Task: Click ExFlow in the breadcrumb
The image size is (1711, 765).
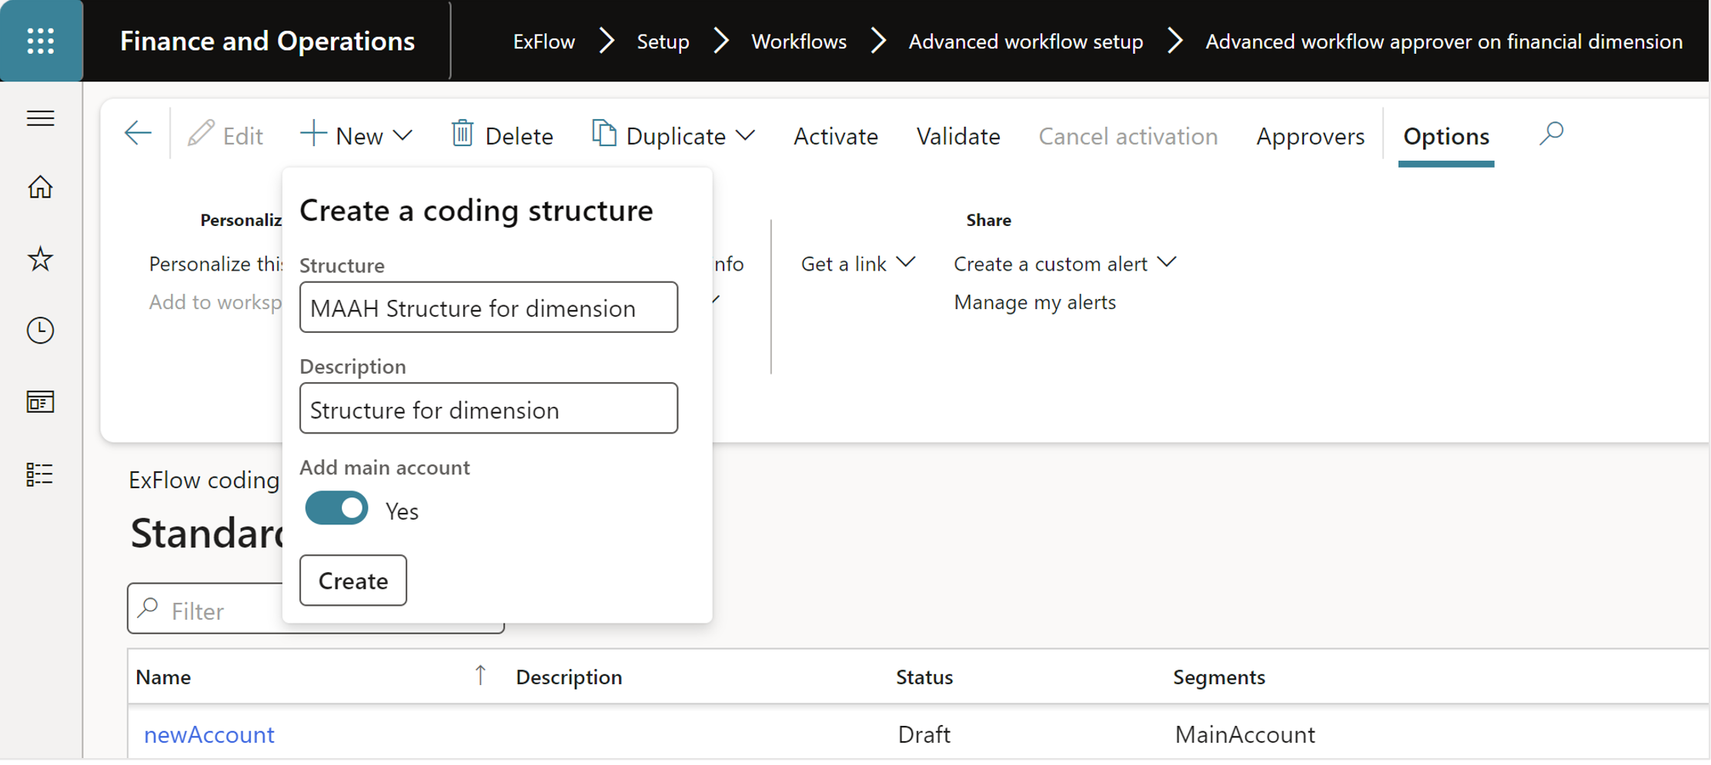Action: [544, 42]
